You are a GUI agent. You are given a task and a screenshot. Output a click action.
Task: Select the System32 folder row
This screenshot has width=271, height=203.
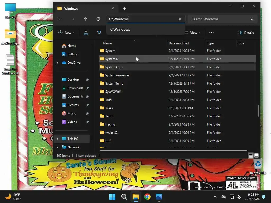(177, 59)
